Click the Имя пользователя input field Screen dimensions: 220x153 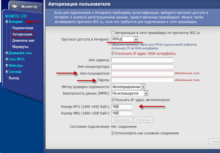(x=142, y=73)
